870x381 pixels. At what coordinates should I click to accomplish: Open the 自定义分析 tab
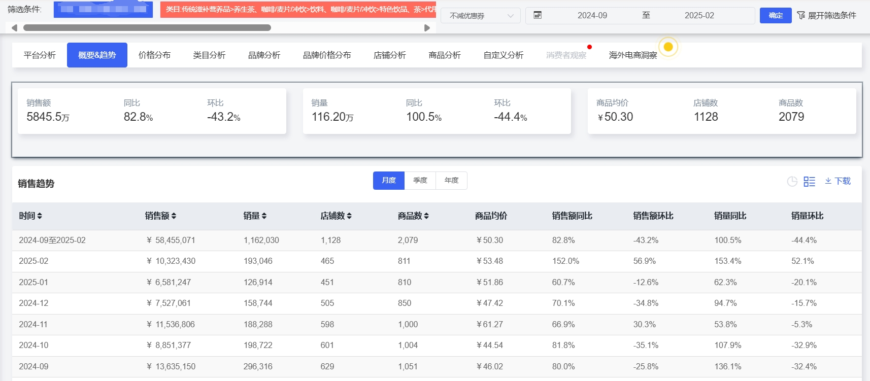tap(504, 55)
